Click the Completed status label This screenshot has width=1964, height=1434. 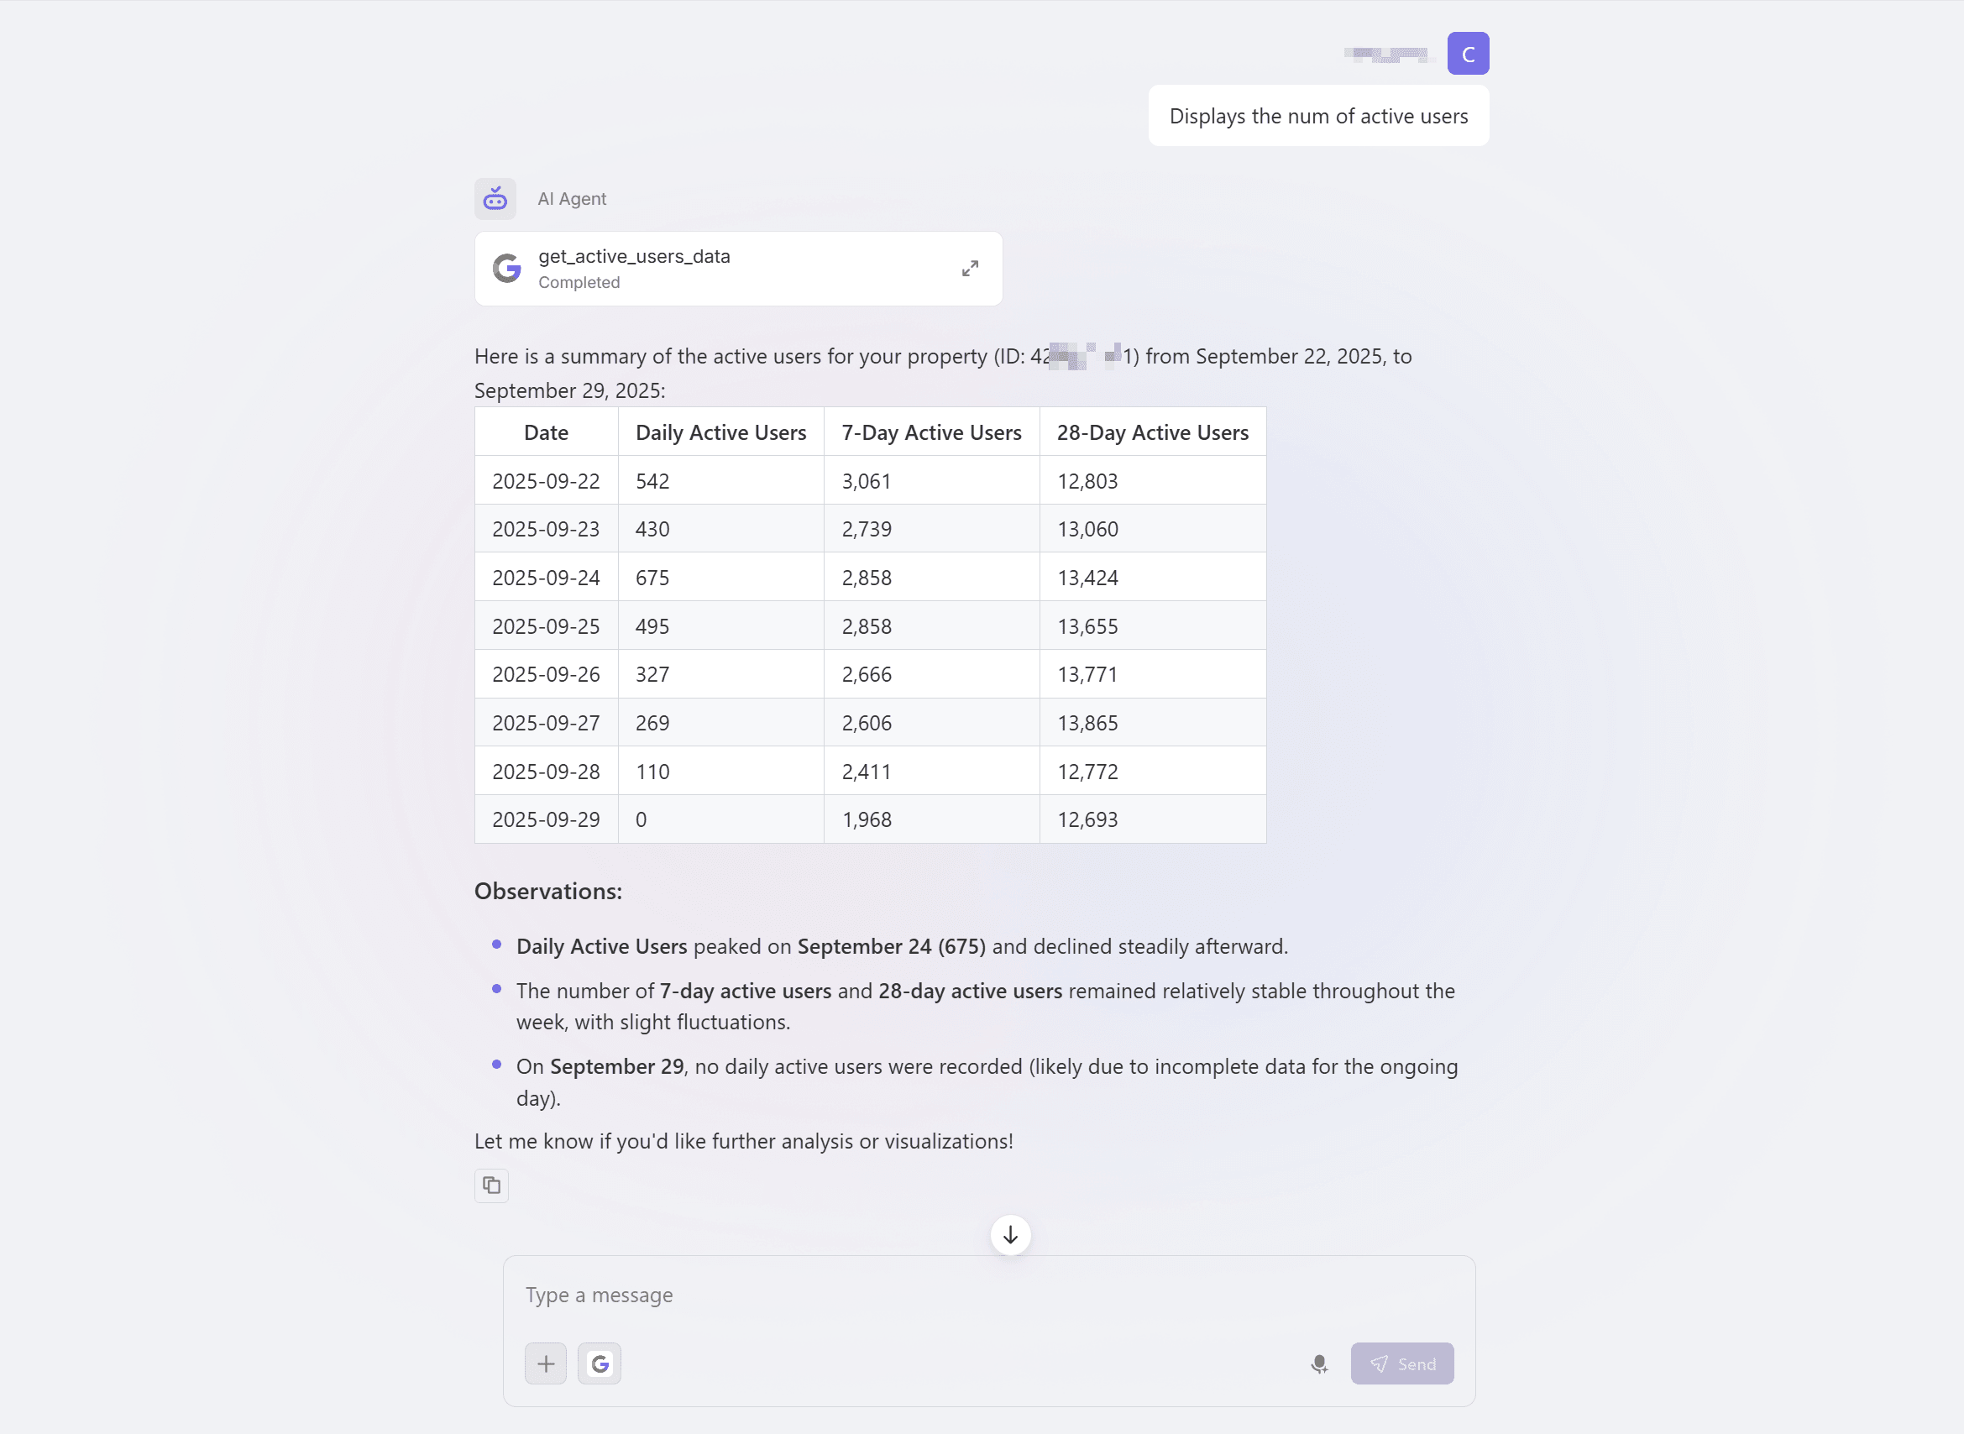click(579, 282)
